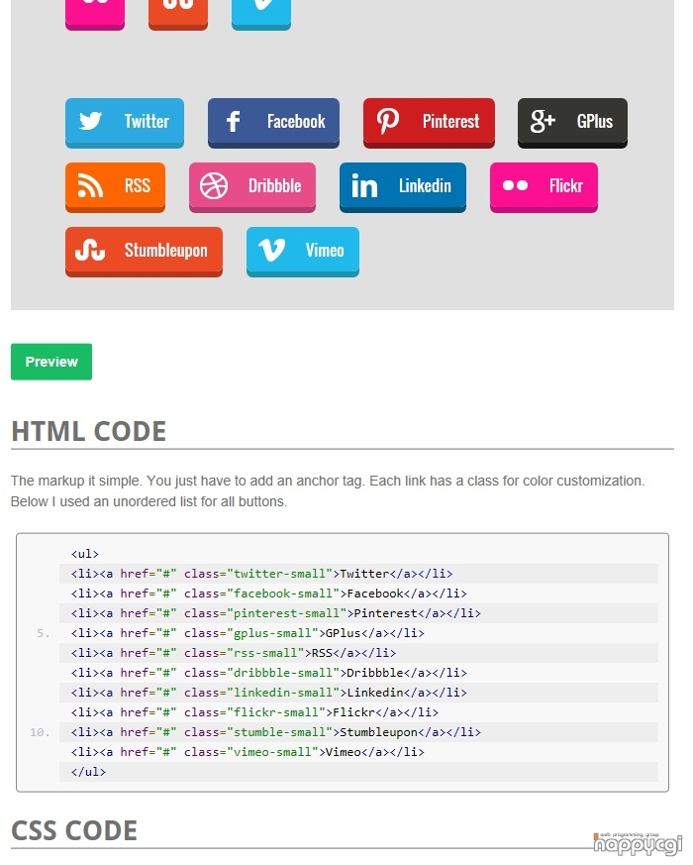The image size is (693, 865).
Task: Click the Facebook f icon
Action: (x=234, y=121)
